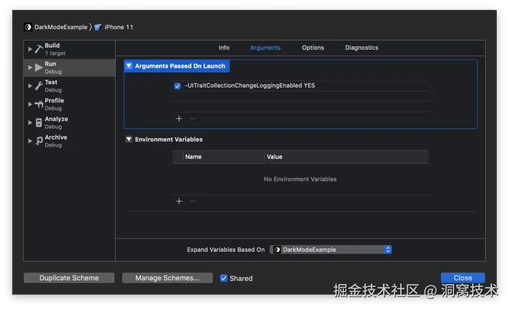Expand the Build action row

30,49
